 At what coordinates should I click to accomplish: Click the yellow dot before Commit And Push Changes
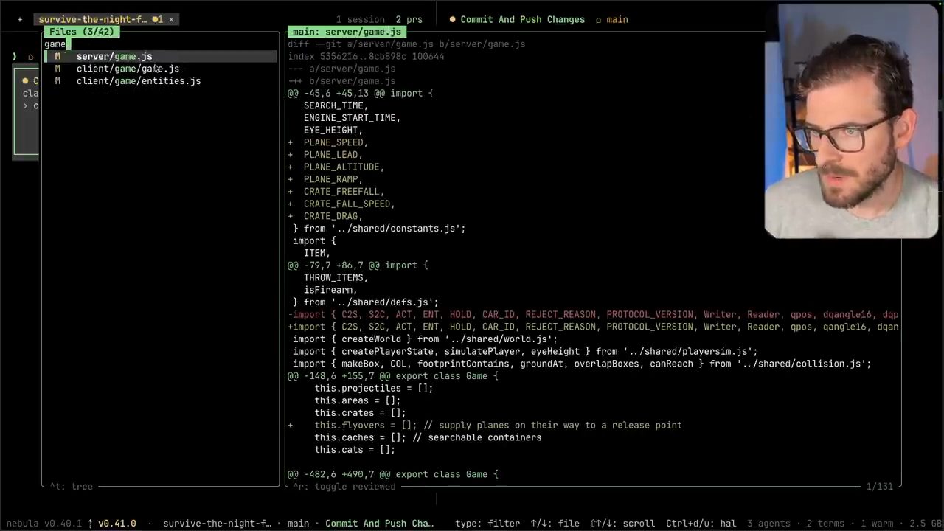(x=452, y=20)
